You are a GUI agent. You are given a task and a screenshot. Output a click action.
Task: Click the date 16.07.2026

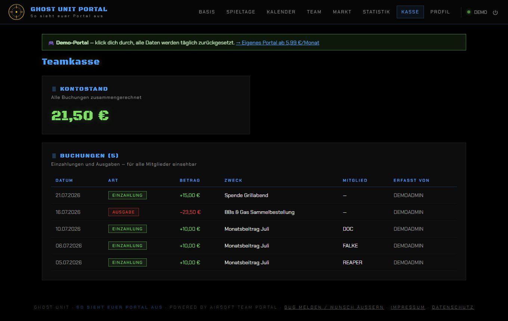(68, 212)
